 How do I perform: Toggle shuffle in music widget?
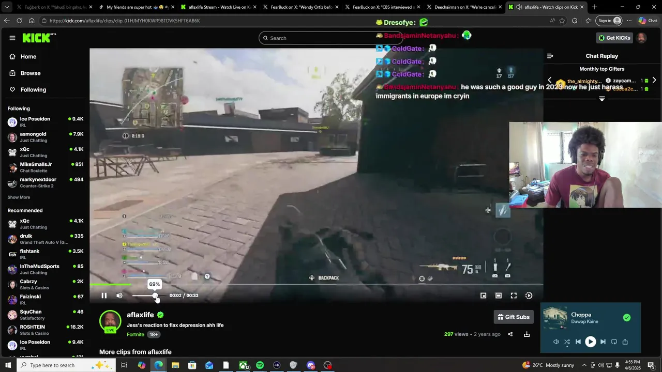(x=567, y=342)
